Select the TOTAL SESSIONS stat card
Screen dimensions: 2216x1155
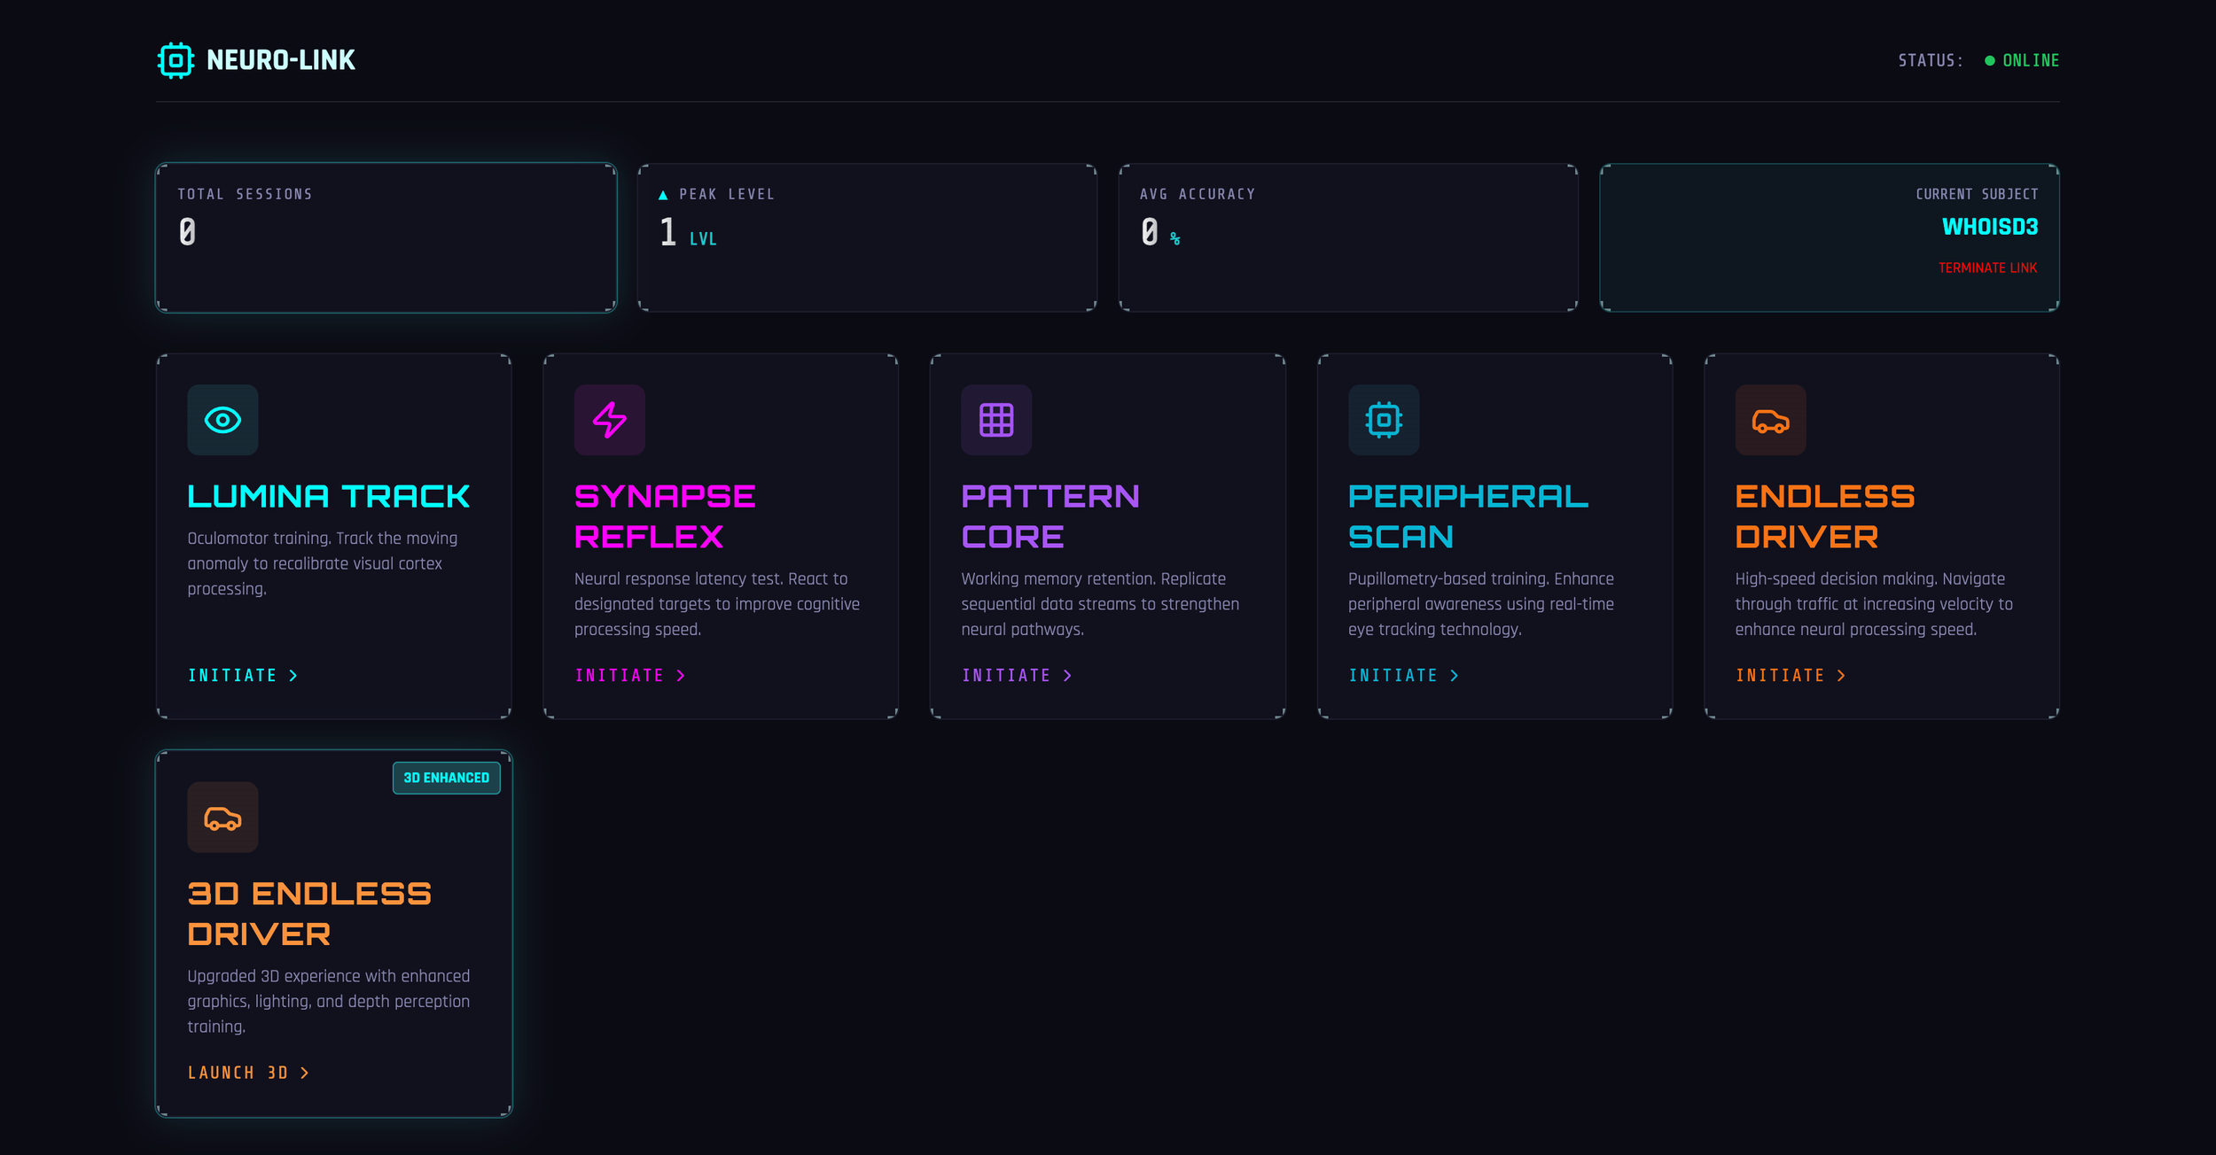click(x=386, y=236)
